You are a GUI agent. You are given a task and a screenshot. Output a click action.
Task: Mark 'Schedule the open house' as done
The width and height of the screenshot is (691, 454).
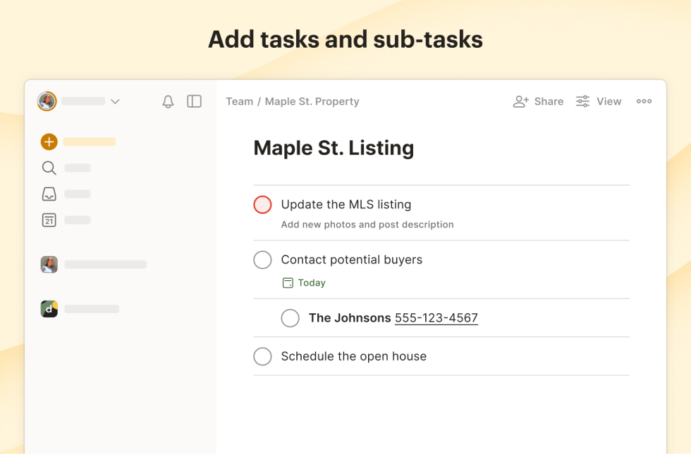click(x=262, y=356)
